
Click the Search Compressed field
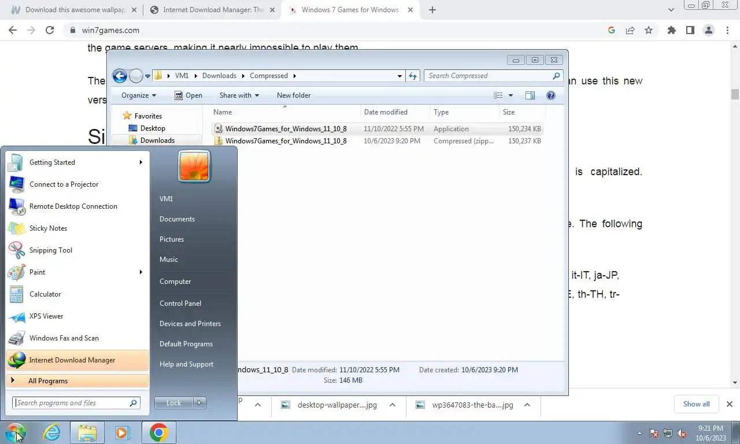493,76
